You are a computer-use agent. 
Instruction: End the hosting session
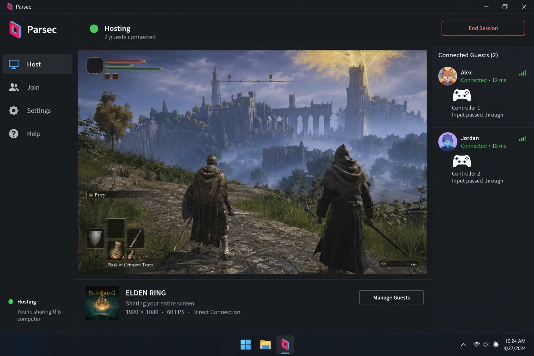[483, 28]
